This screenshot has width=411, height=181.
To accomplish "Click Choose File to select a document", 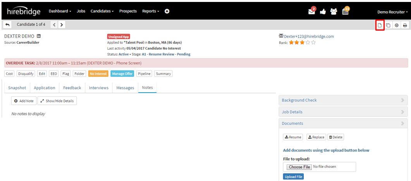I will [x=299, y=167].
